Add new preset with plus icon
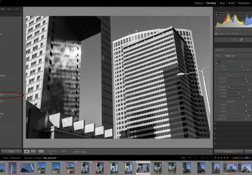This screenshot has height=175, width=252. 20,14
